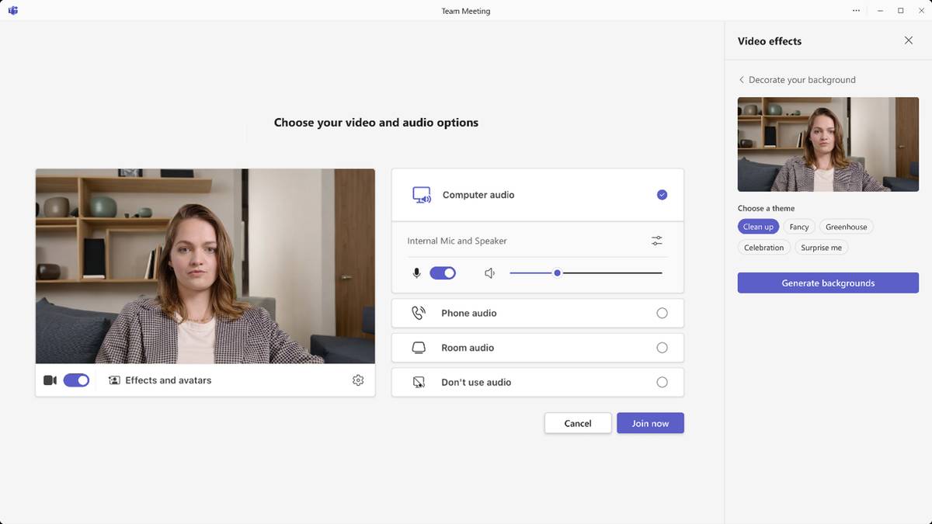Select Don't use audio option

662,382
